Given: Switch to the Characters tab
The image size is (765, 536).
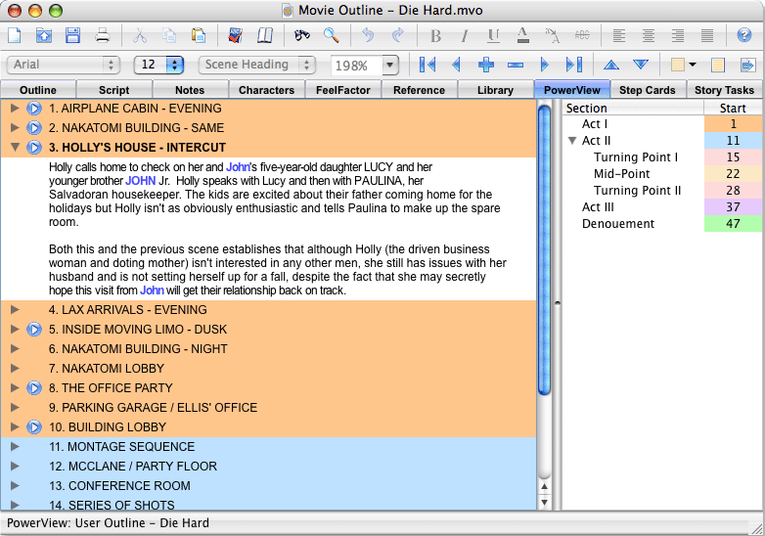Looking at the screenshot, I should click(266, 90).
